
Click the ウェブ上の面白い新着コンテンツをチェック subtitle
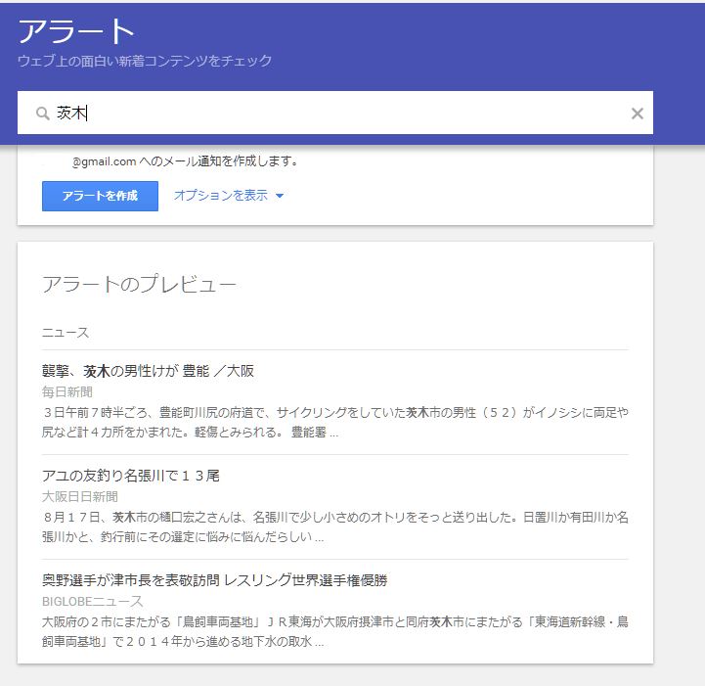tap(145, 61)
